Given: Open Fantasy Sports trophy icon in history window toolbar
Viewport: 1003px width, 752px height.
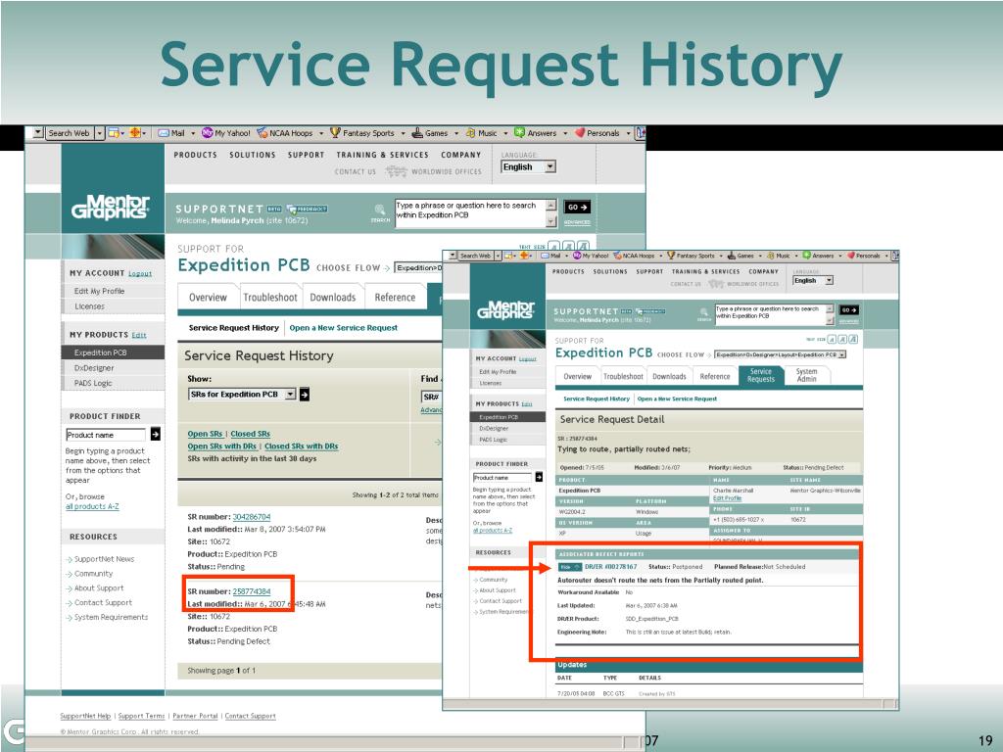Looking at the screenshot, I should (335, 132).
